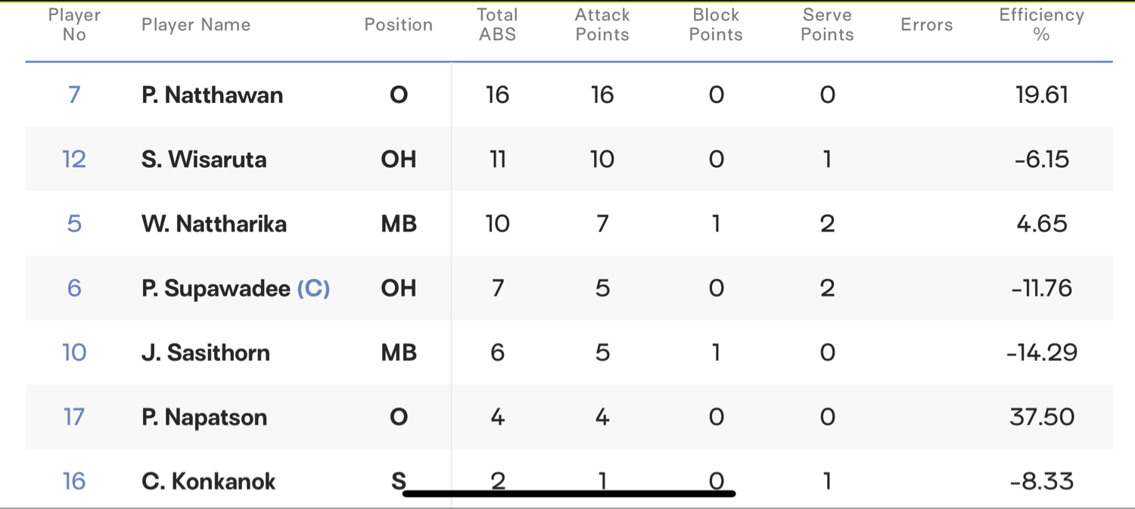The height and width of the screenshot is (509, 1135).
Task: Select player name P. Supawadee (C)
Action: 235,288
